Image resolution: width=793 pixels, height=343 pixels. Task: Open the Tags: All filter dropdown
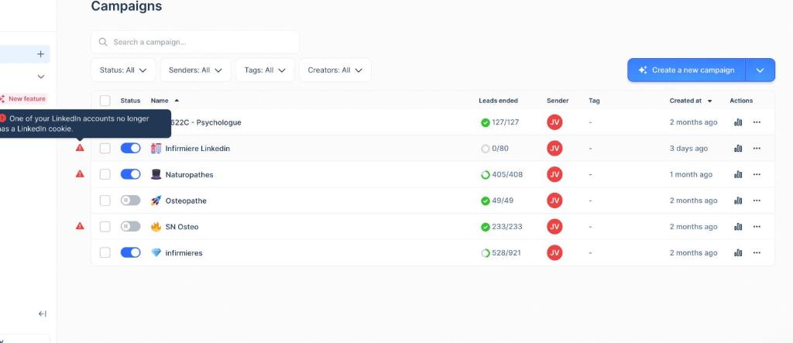point(265,70)
